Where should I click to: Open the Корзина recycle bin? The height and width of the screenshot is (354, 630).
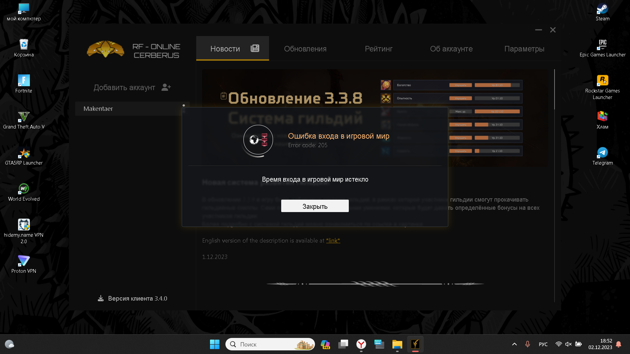(x=24, y=48)
